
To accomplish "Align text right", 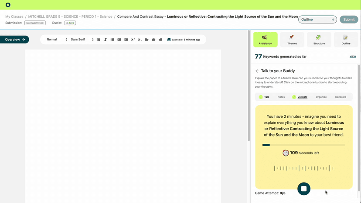I will (x=160, y=40).
